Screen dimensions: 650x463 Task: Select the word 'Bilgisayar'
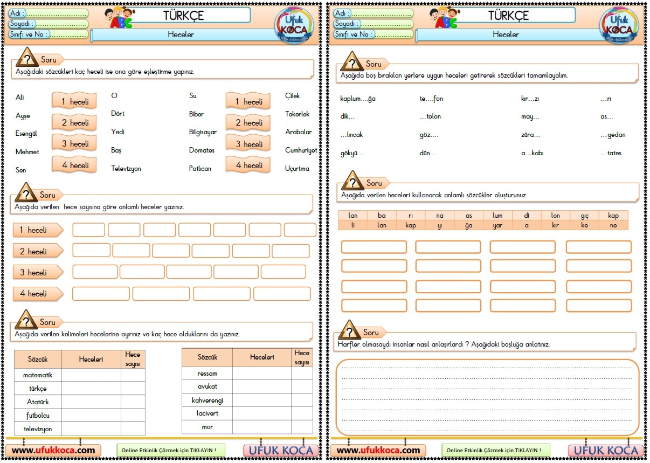(203, 133)
